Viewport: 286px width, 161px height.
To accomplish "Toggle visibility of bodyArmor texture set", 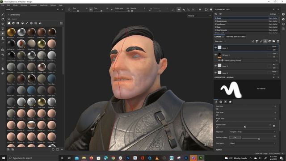I will click(215, 21).
